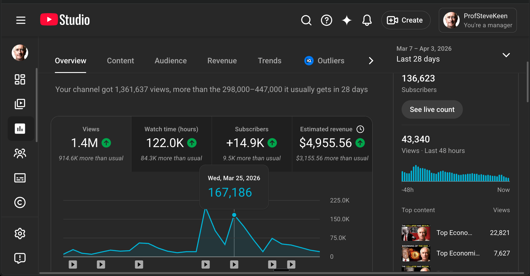Open the "Top Economi..." video title

point(458,253)
